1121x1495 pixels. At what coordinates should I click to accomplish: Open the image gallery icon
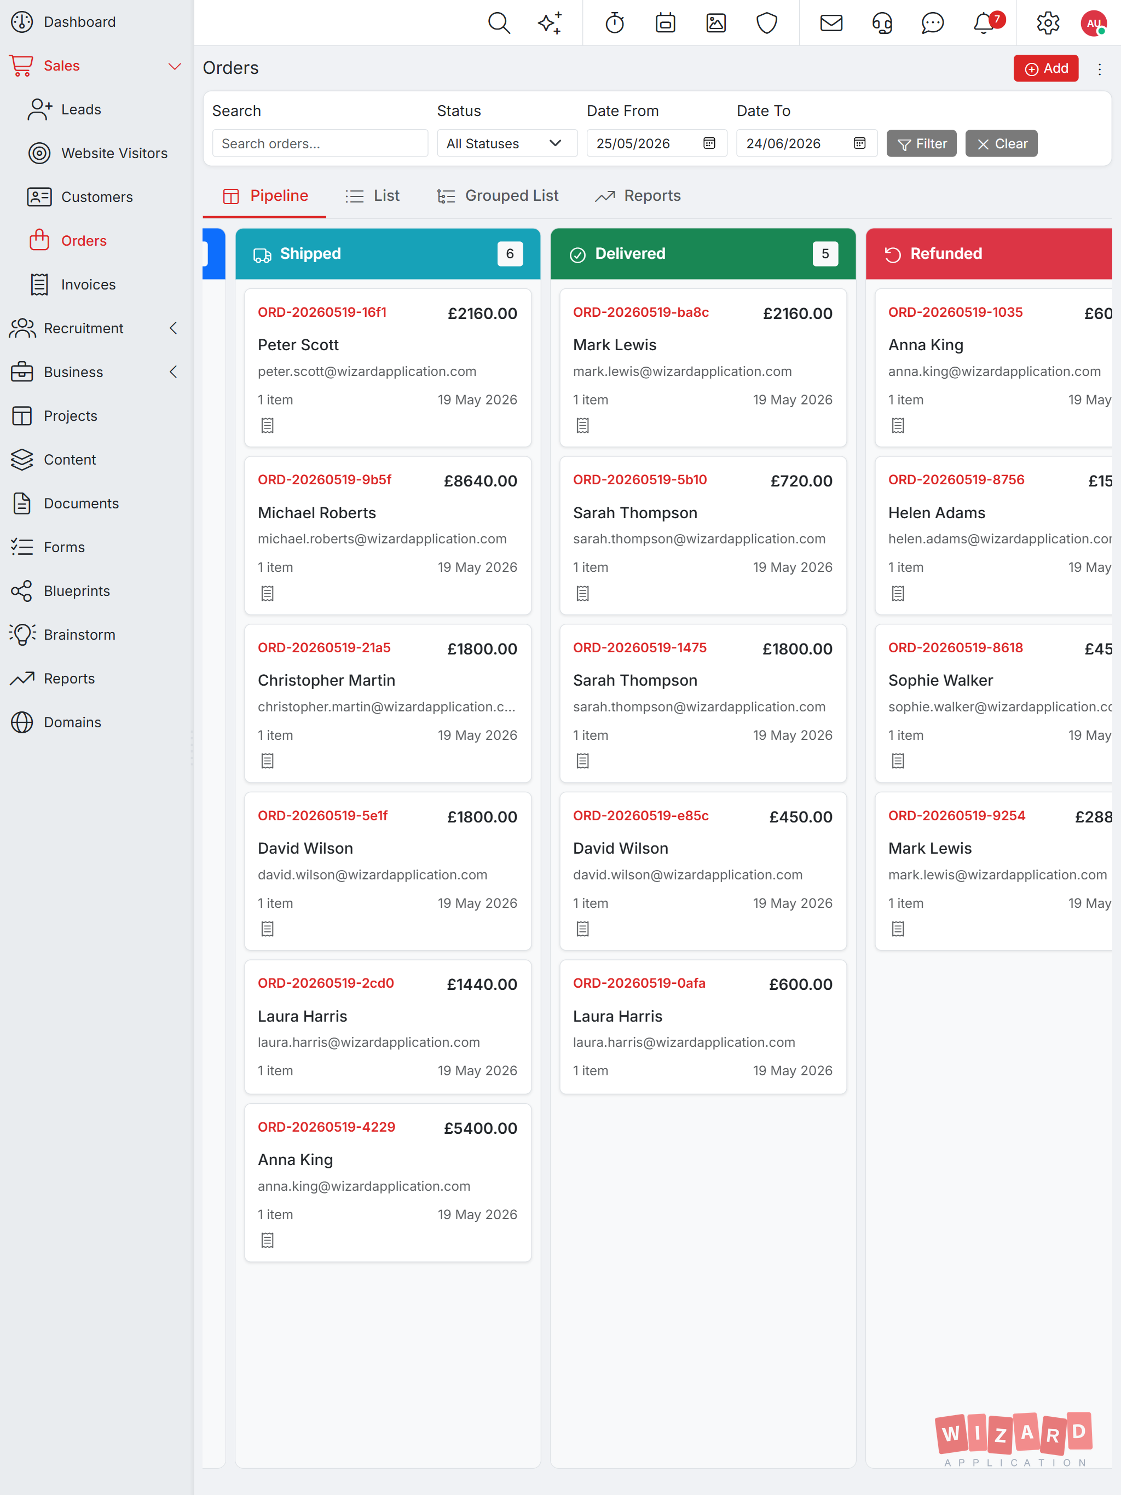[716, 23]
